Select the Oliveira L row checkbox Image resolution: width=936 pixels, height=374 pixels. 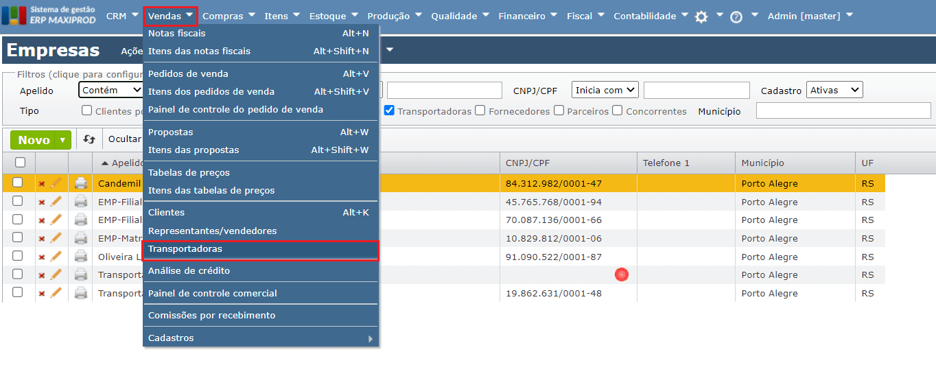tap(18, 256)
